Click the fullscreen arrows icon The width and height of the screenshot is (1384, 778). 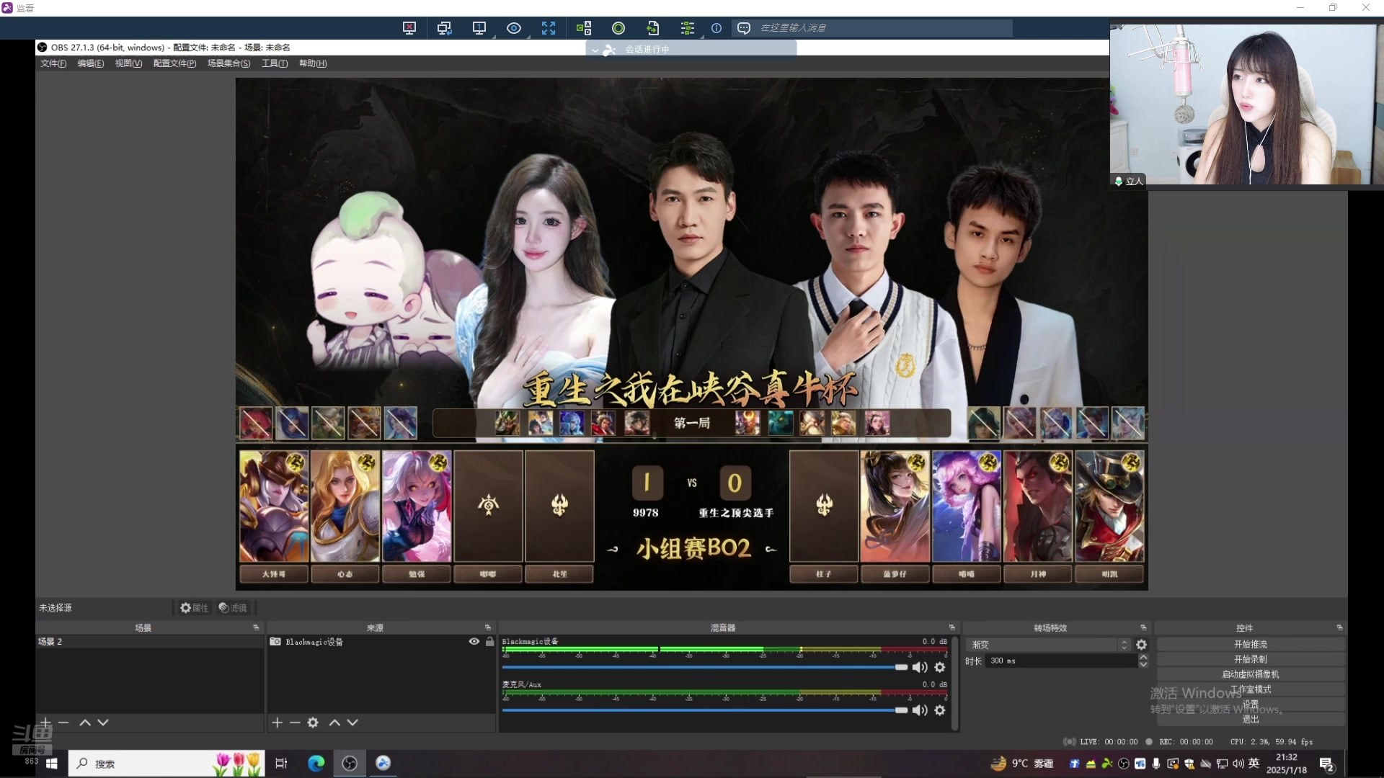(x=549, y=28)
